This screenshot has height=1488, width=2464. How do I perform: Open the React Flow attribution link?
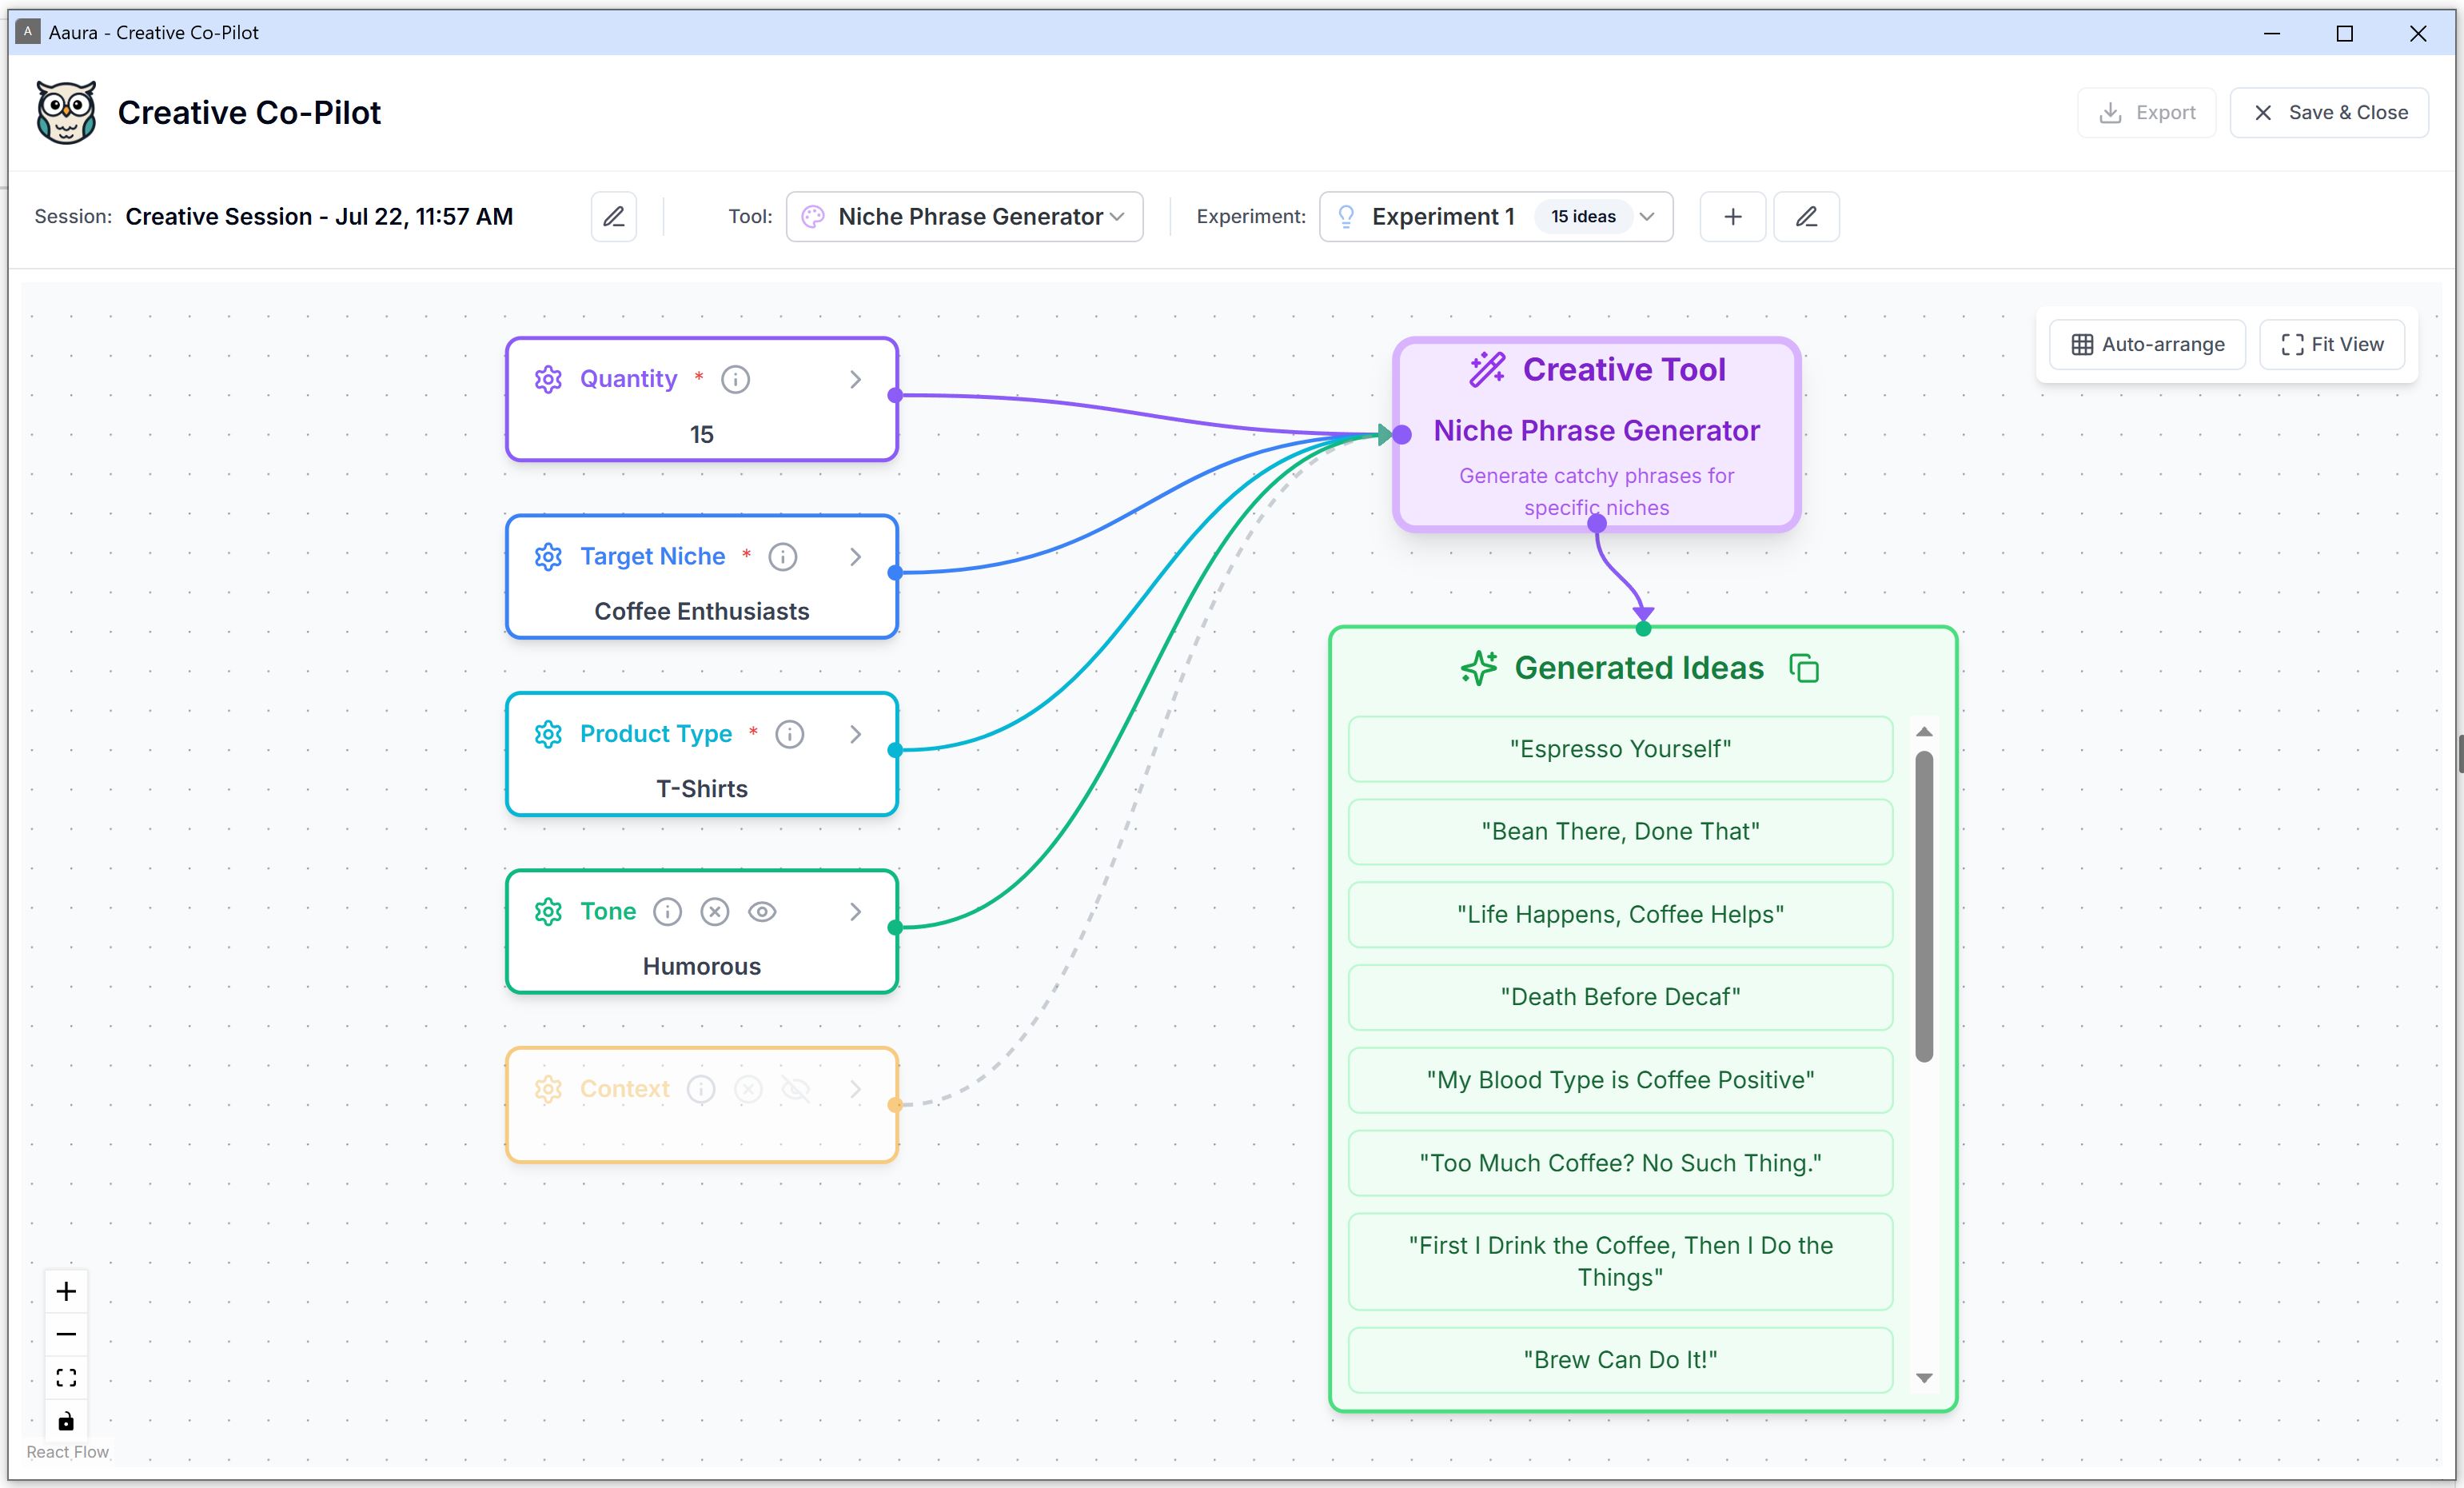67,1452
